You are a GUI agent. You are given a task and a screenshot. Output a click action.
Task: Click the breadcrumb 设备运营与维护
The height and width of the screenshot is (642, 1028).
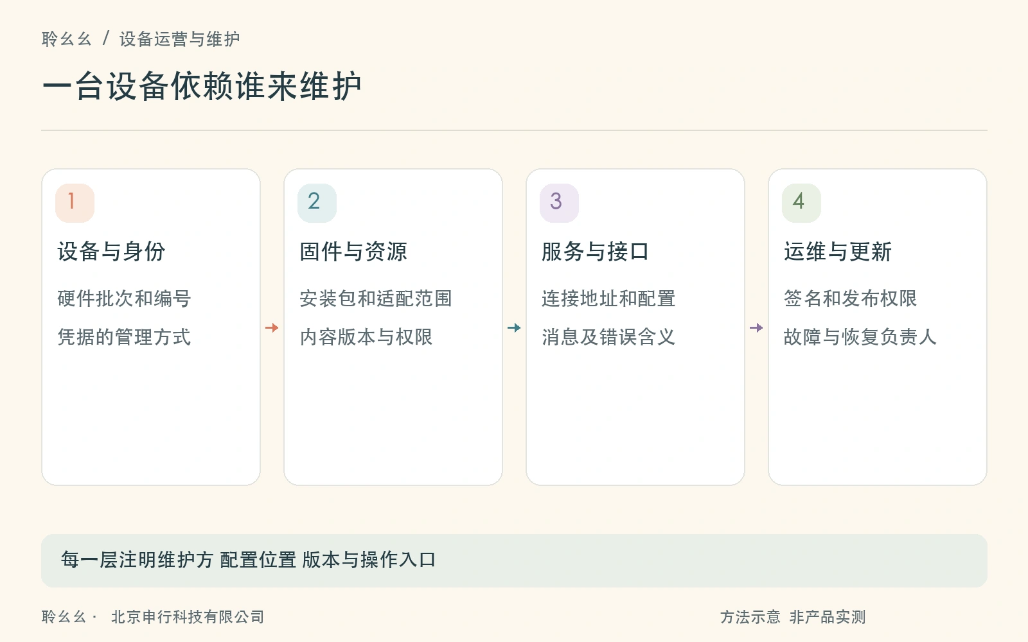[180, 39]
